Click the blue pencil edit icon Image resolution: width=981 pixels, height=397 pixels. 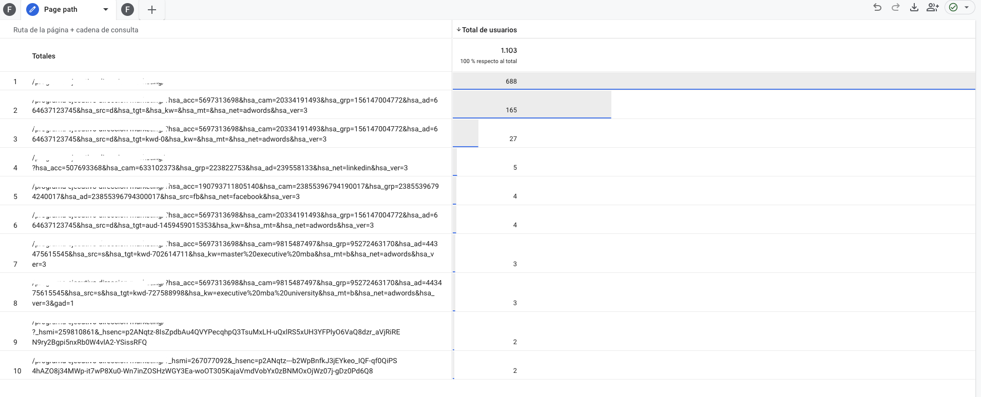32,9
